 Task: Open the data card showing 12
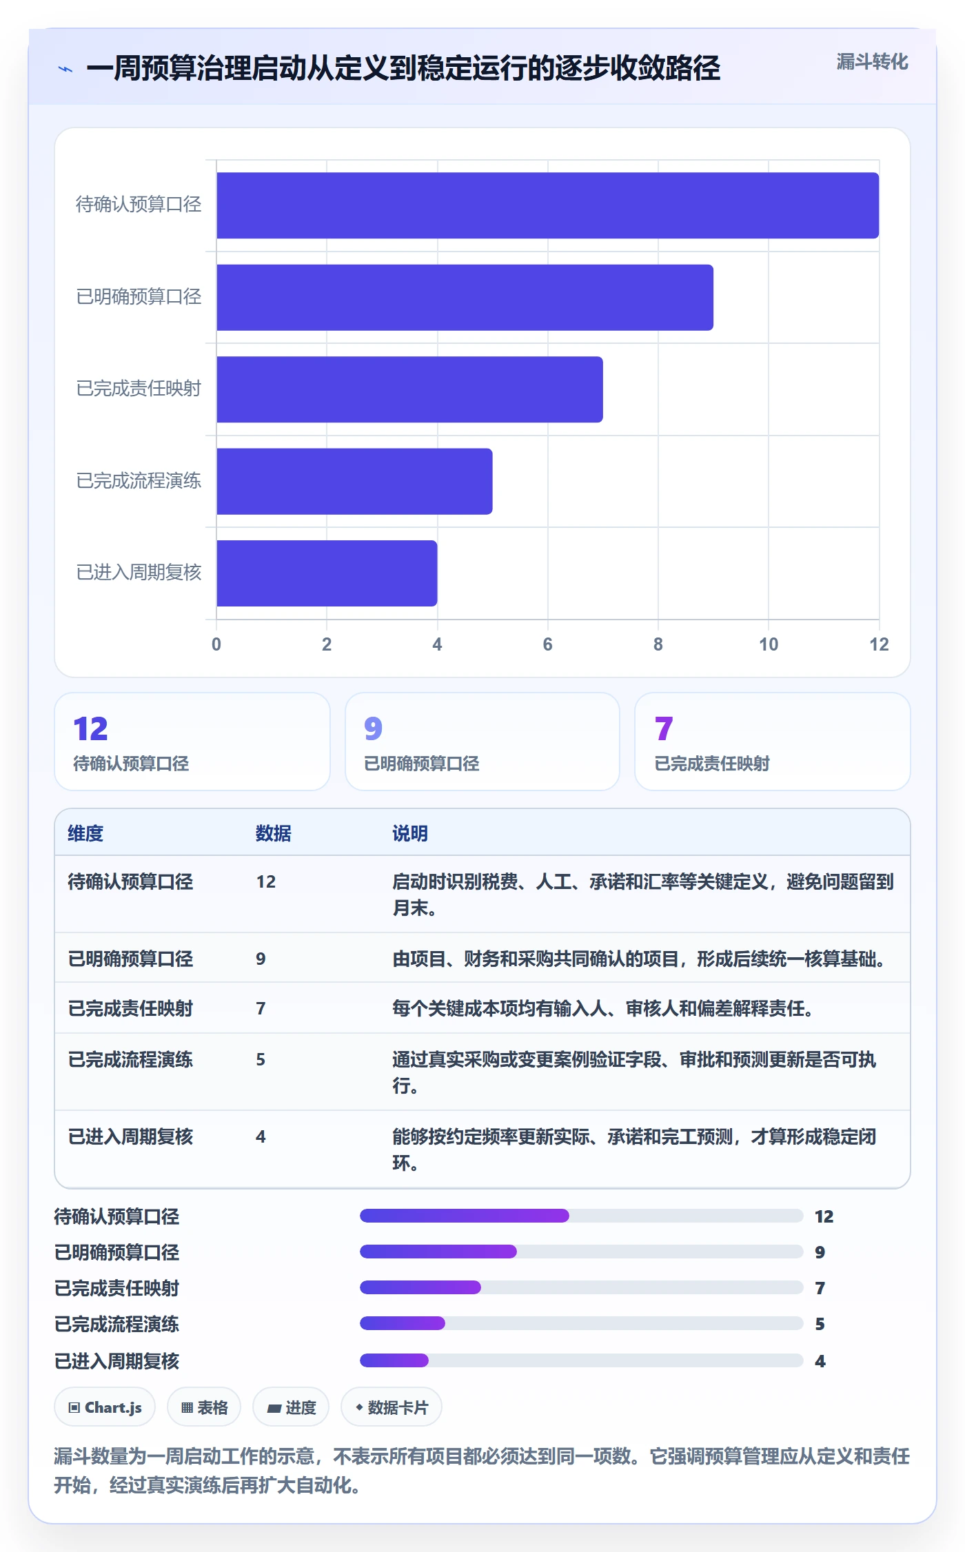click(192, 742)
